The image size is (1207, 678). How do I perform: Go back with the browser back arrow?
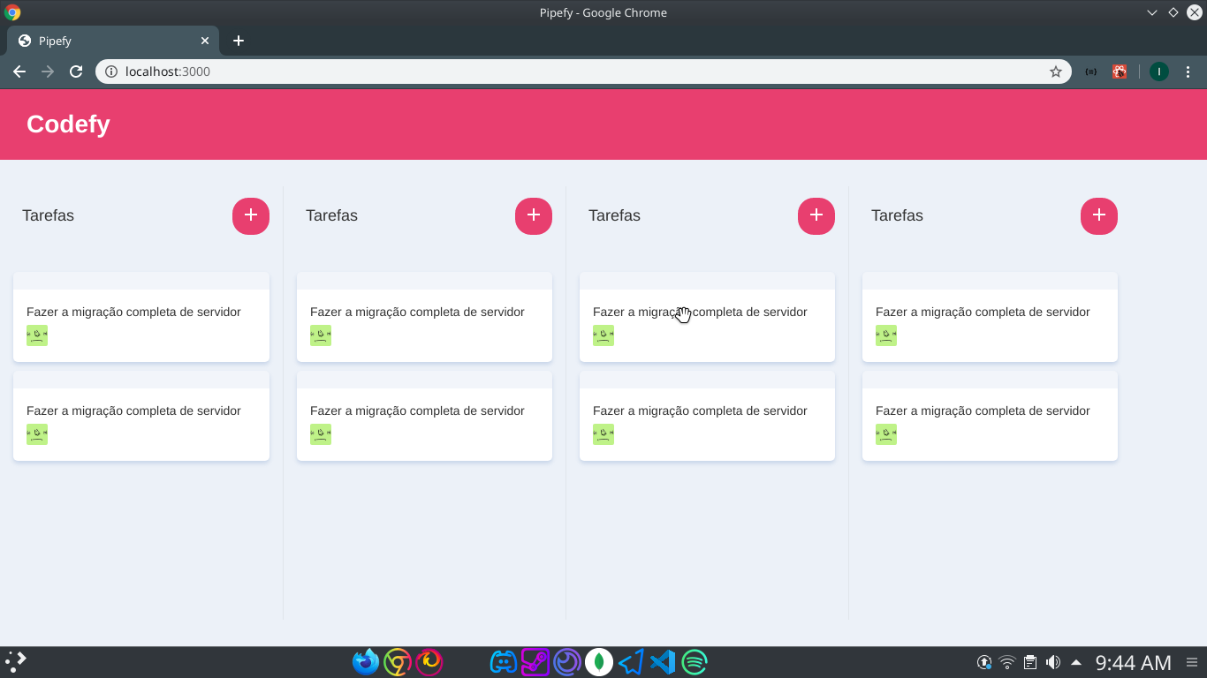coord(19,72)
